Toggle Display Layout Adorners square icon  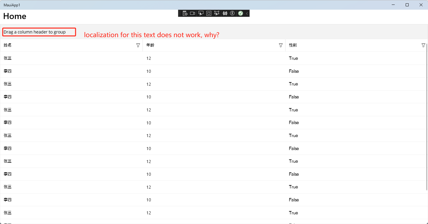coord(209,13)
